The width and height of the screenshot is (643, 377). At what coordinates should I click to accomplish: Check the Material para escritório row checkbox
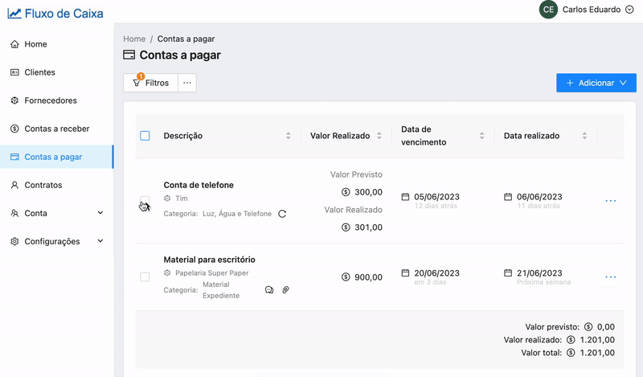145,277
